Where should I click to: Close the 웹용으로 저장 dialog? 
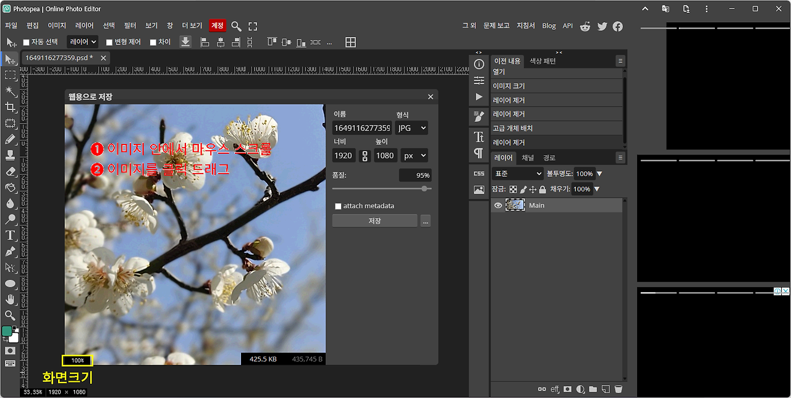pyautogui.click(x=431, y=97)
